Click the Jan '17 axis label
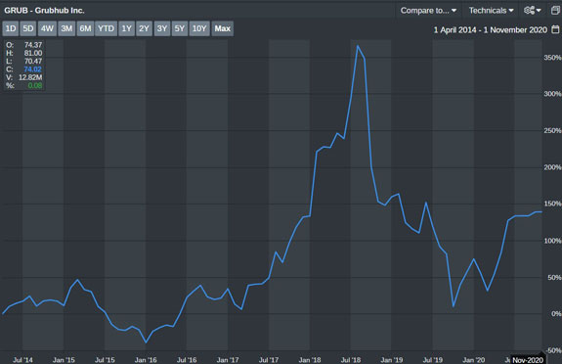 tap(228, 360)
